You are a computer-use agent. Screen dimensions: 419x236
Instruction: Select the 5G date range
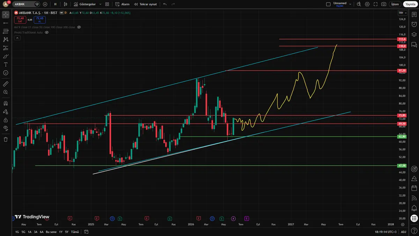pos(23,232)
